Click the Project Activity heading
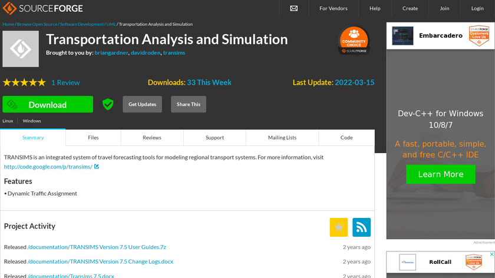Screen dimensions: 495x278 29,226
